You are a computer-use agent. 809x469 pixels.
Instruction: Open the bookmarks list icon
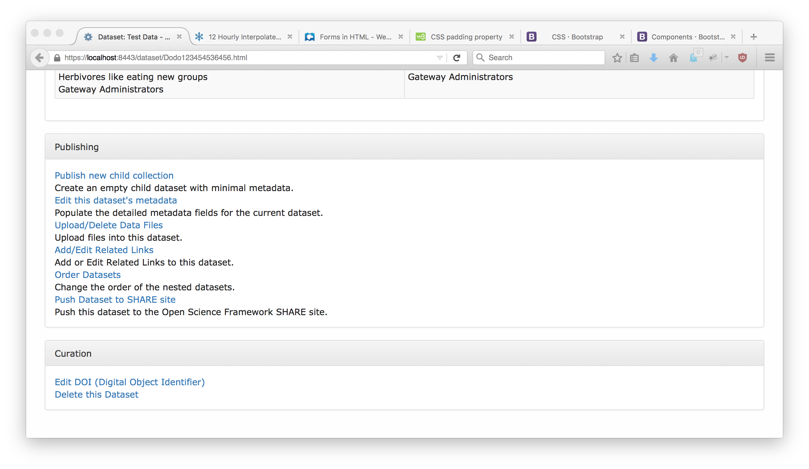pos(634,58)
